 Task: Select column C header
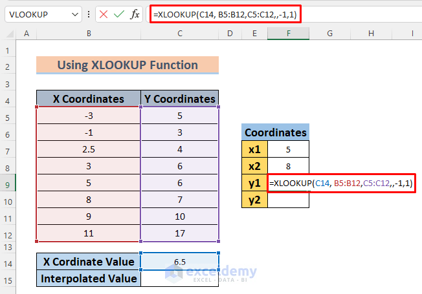[180, 34]
